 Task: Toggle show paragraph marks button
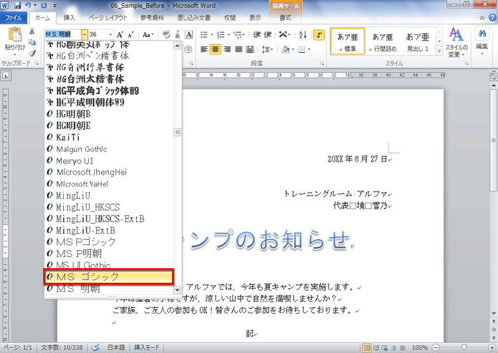(319, 34)
